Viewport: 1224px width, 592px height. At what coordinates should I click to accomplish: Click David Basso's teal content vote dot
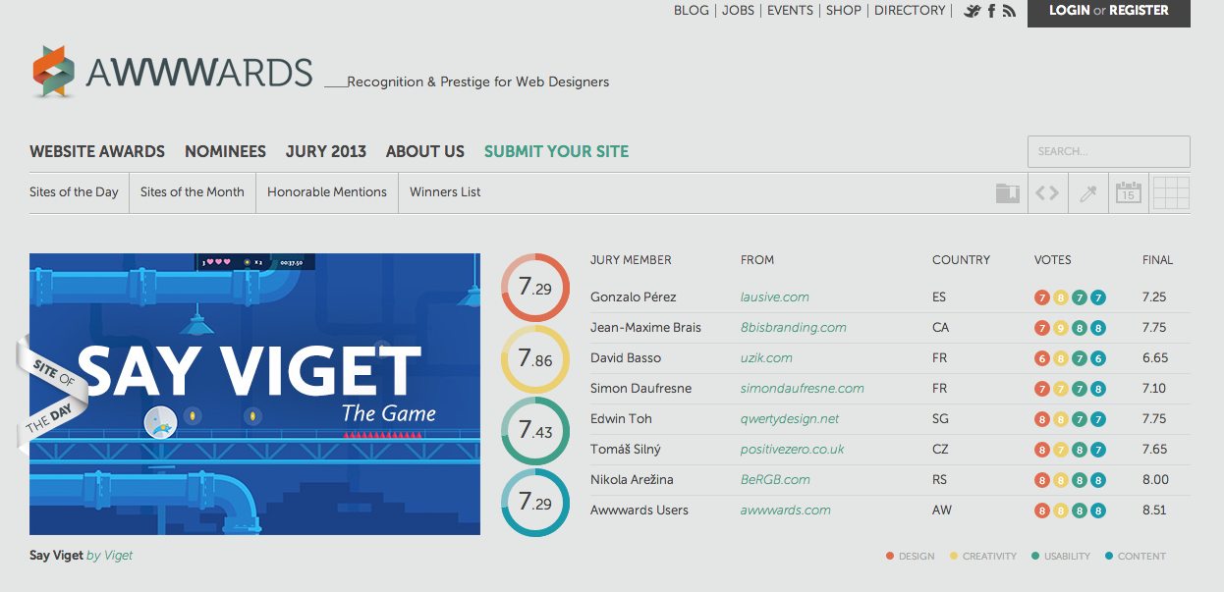click(1098, 358)
